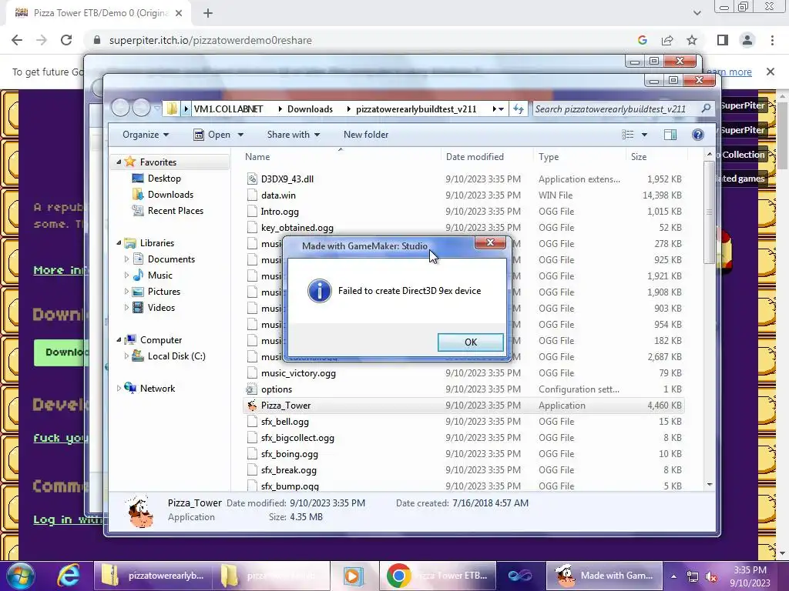Collapse the Libraries tree group
Image resolution: width=789 pixels, height=591 pixels.
(119, 242)
